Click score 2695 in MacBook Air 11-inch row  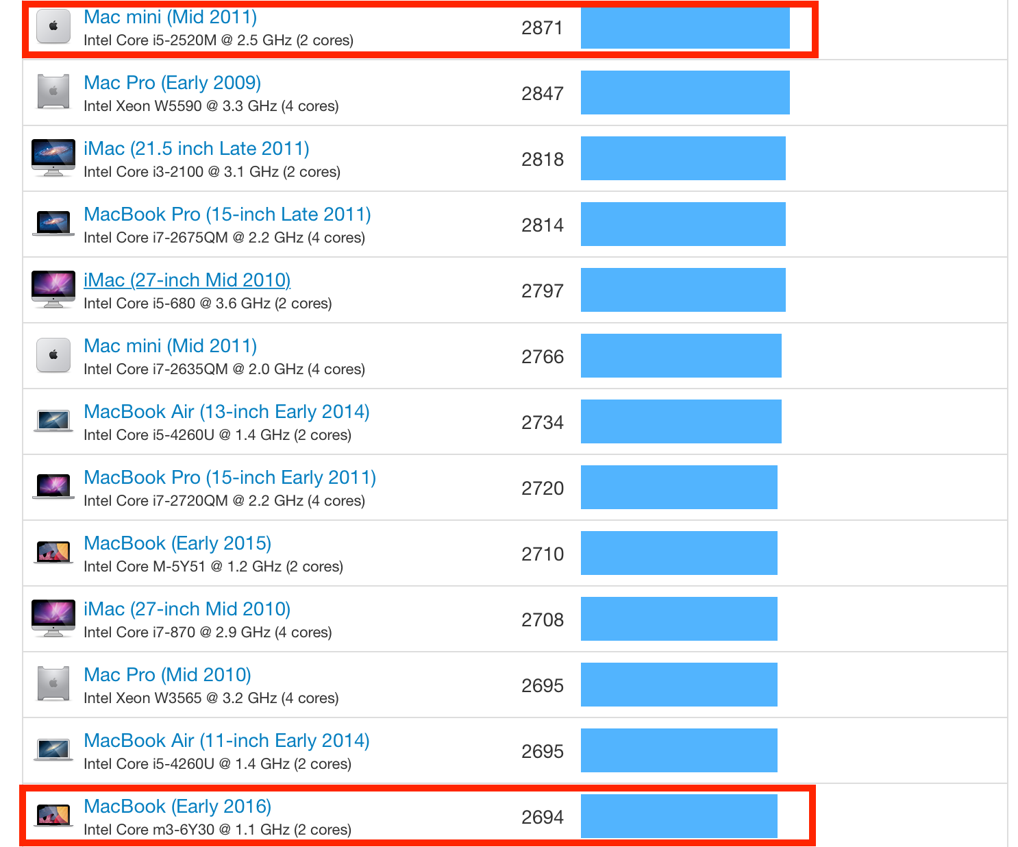[x=543, y=752]
